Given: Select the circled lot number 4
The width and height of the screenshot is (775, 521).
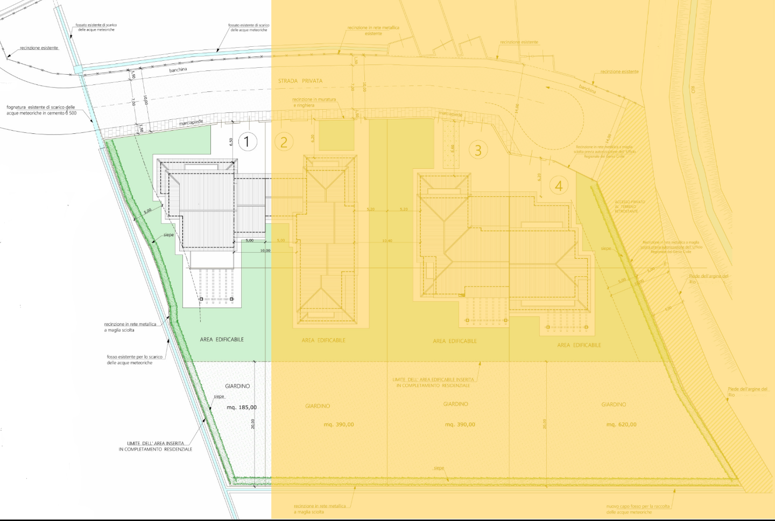Looking at the screenshot, I should pyautogui.click(x=559, y=186).
